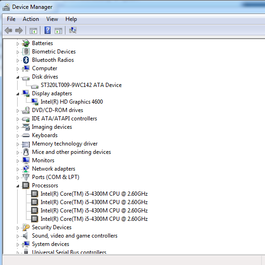The height and width of the screenshot is (265, 265).
Task: Click the Sound controllers speaker icon
Action: tap(26, 236)
